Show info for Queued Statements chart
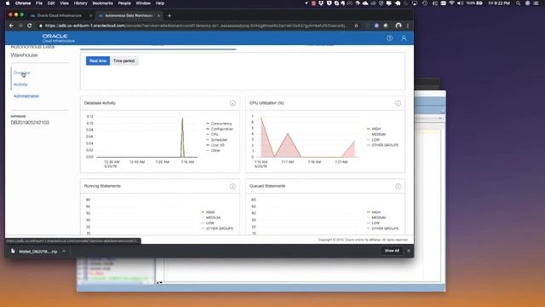545x307 pixels. [398, 187]
